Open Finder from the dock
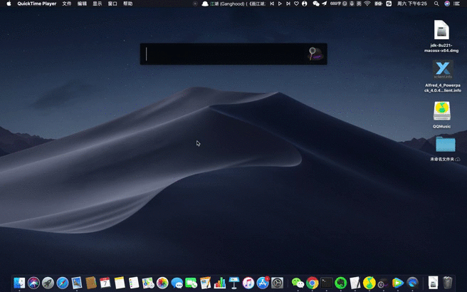The image size is (467, 292). click(19, 283)
